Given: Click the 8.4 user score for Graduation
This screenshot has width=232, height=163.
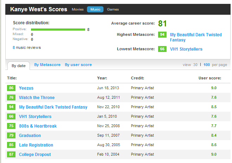Looking at the screenshot, I should 214,135.
